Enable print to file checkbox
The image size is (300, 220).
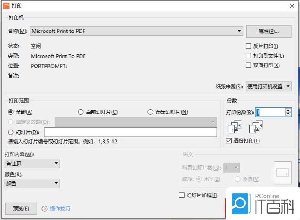(248, 56)
